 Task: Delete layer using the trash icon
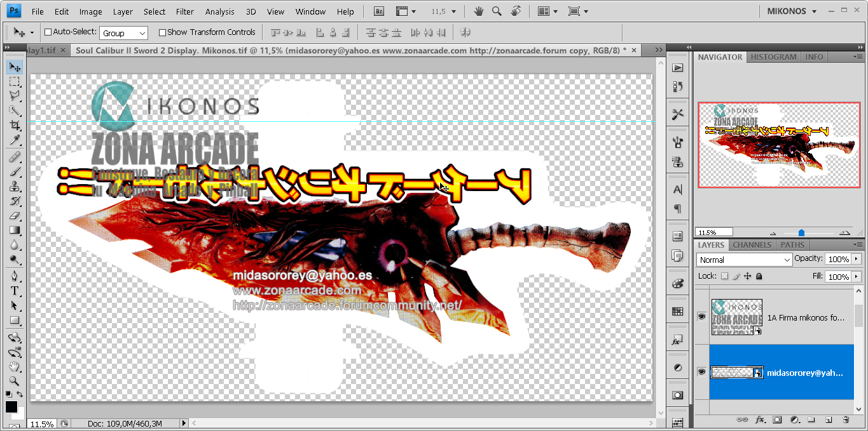coord(845,420)
